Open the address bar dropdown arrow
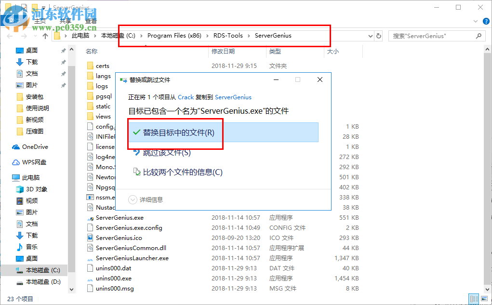Screen dimensions: 492x305 (370, 35)
